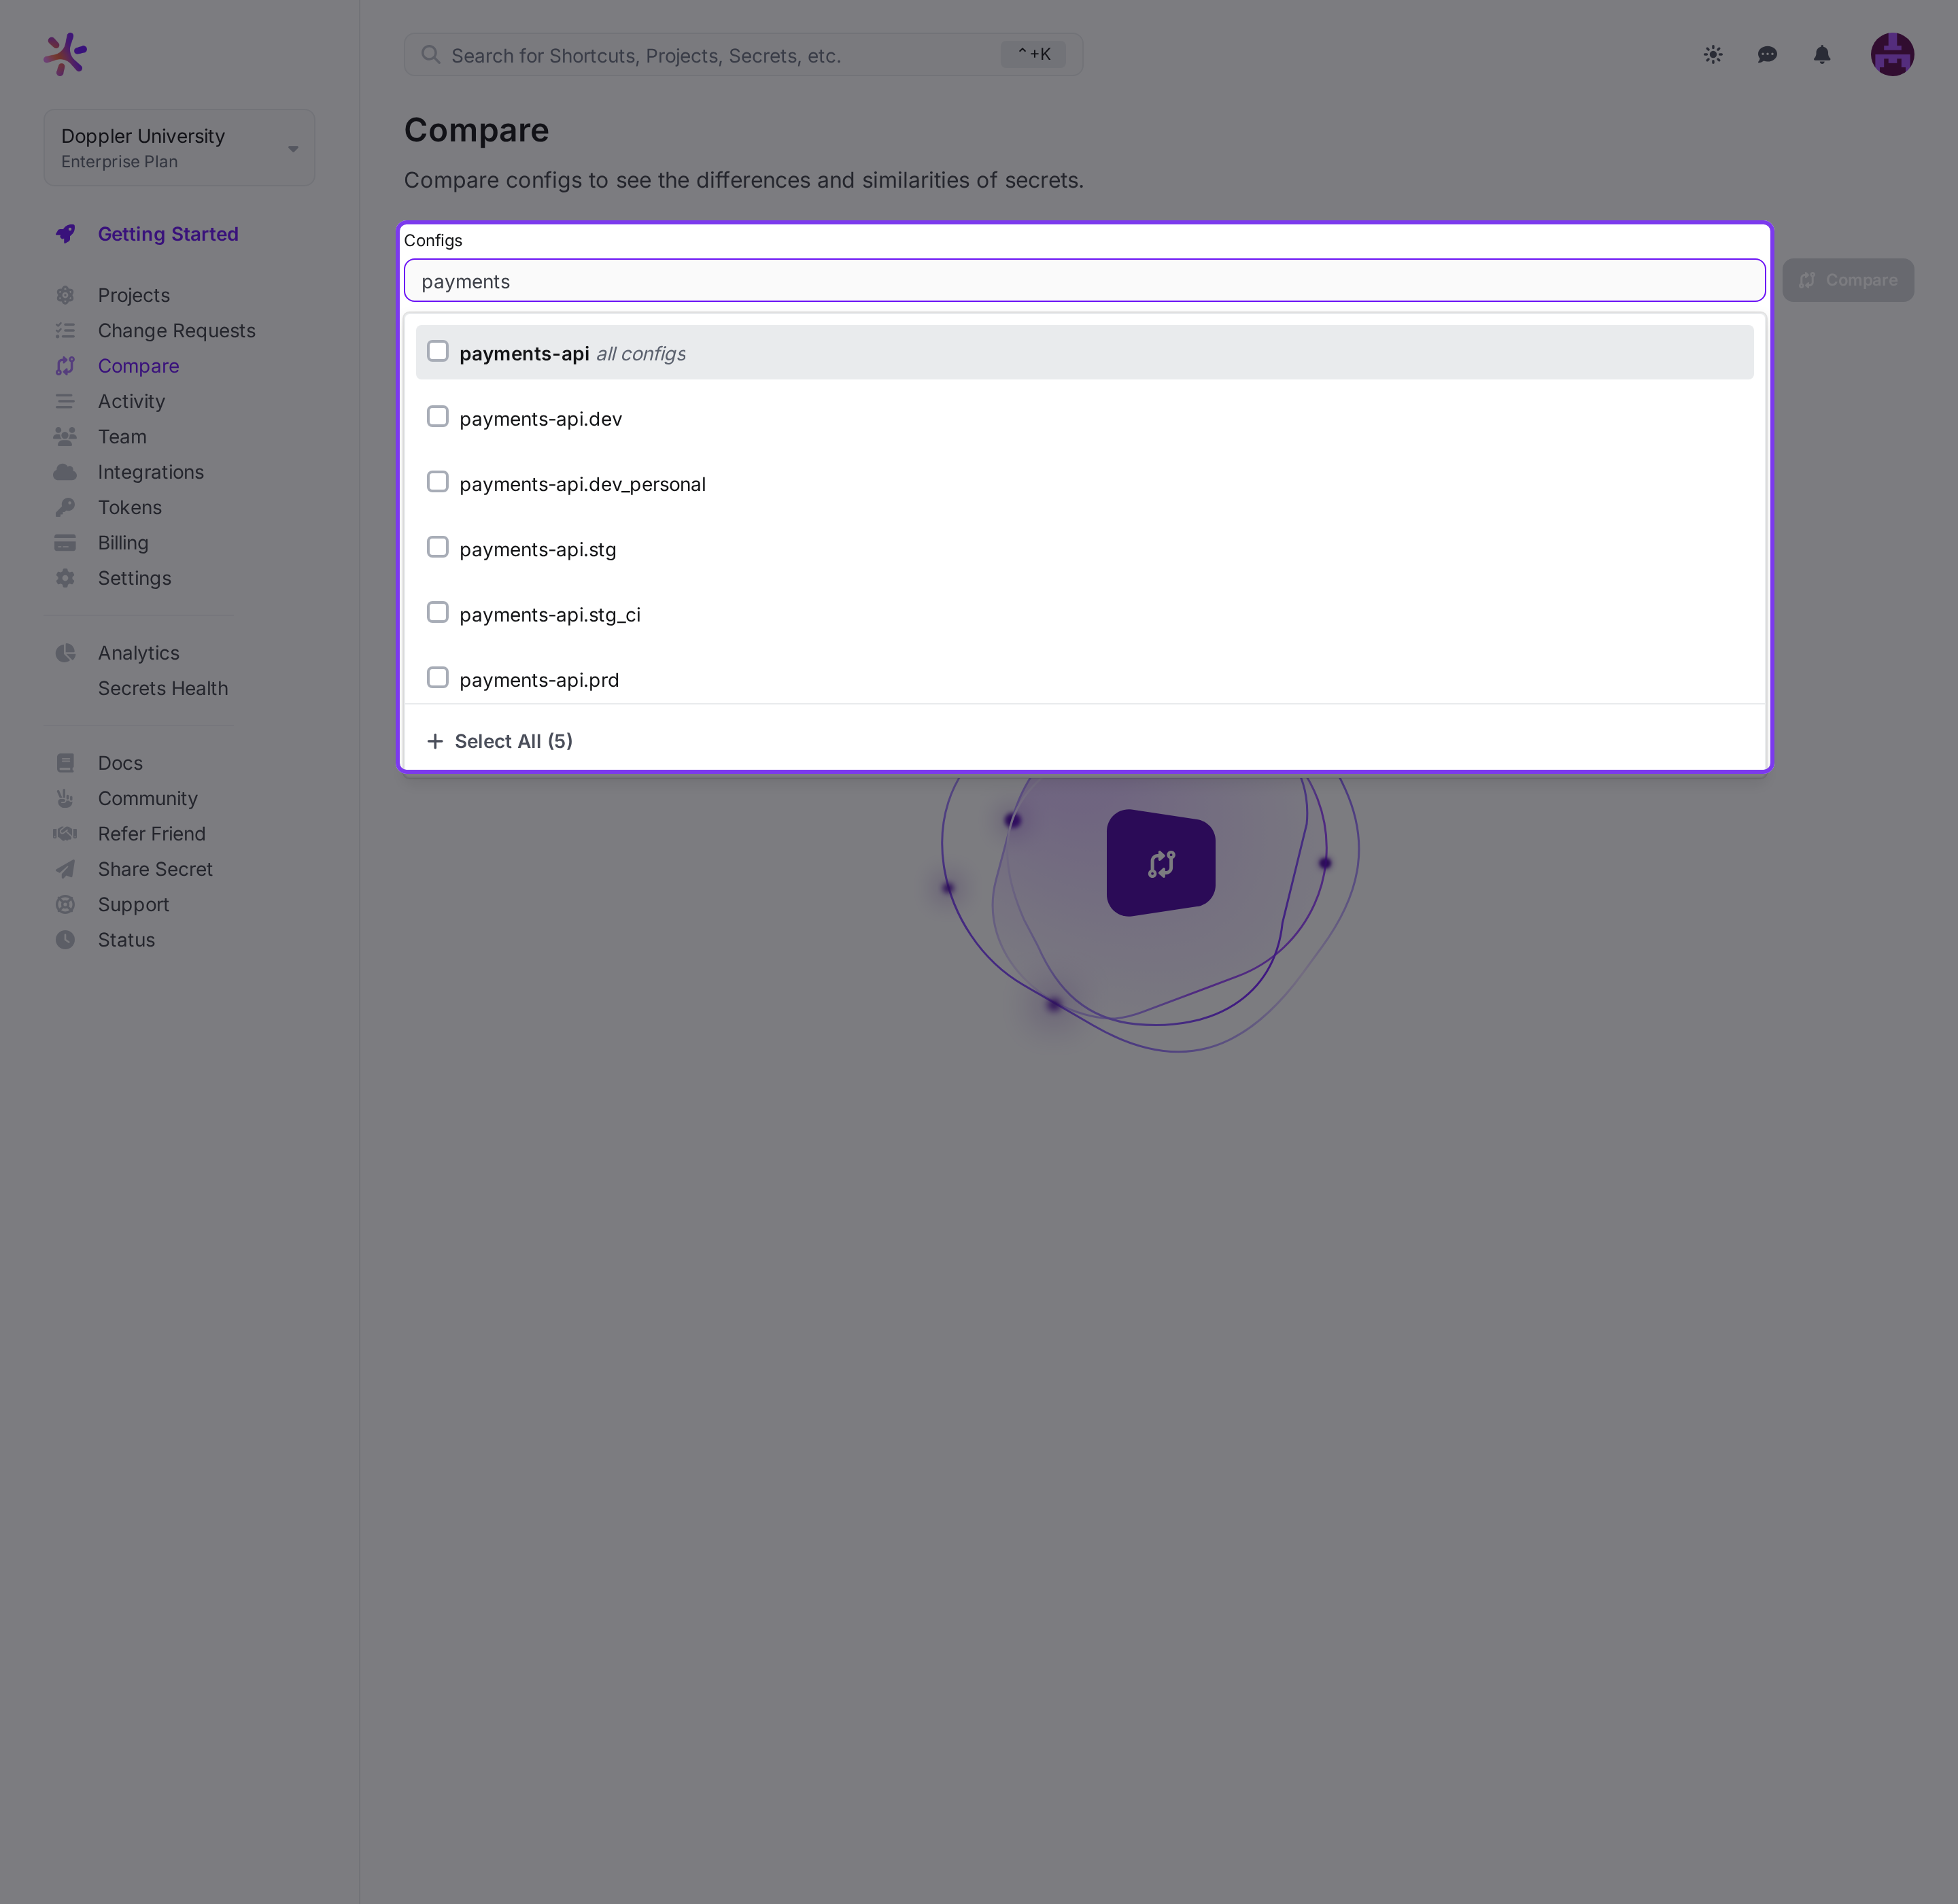Check the payments-api.stg checkbox
1958x1904 pixels.
pyautogui.click(x=437, y=547)
